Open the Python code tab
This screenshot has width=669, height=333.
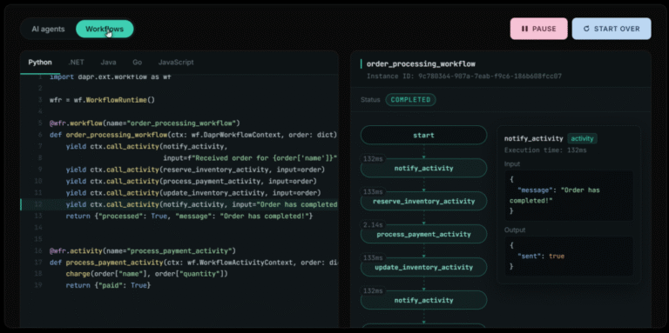pos(40,63)
